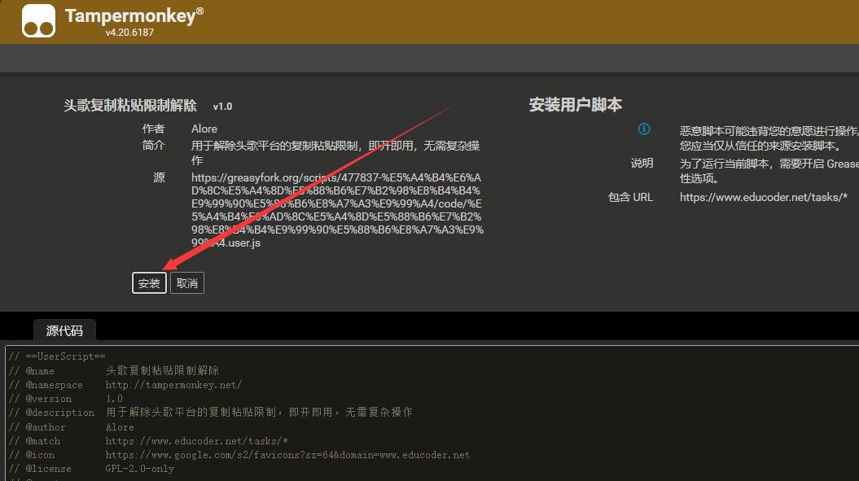Click the @description line in the source code
Screen dimensions: 859x481
[210, 413]
